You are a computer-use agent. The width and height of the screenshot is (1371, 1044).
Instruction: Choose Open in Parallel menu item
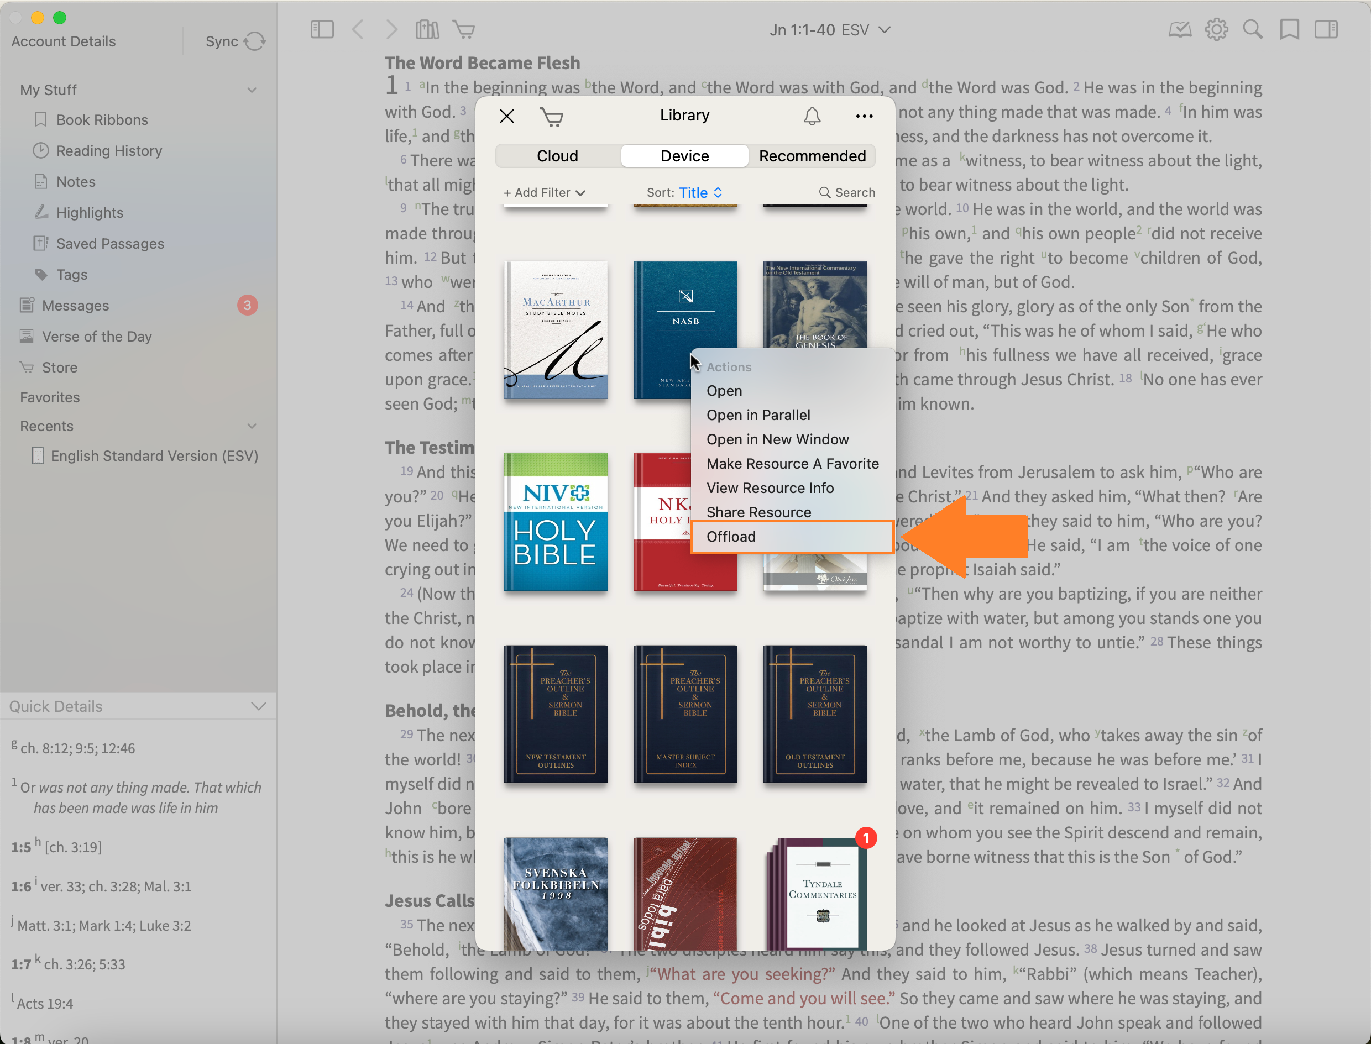click(x=758, y=415)
